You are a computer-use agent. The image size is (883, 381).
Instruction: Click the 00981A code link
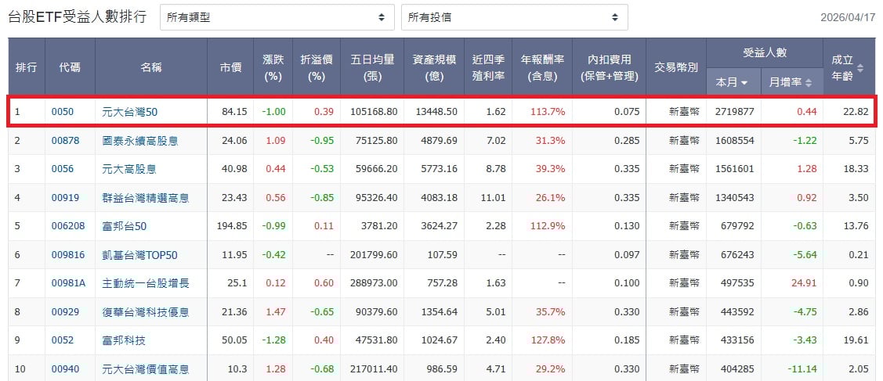coord(68,283)
